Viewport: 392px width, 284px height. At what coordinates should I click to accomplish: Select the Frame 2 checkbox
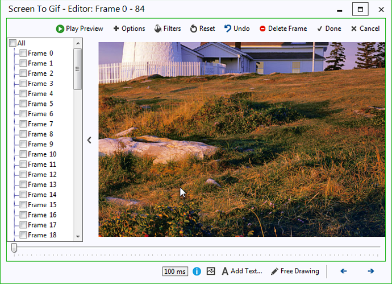click(x=23, y=73)
